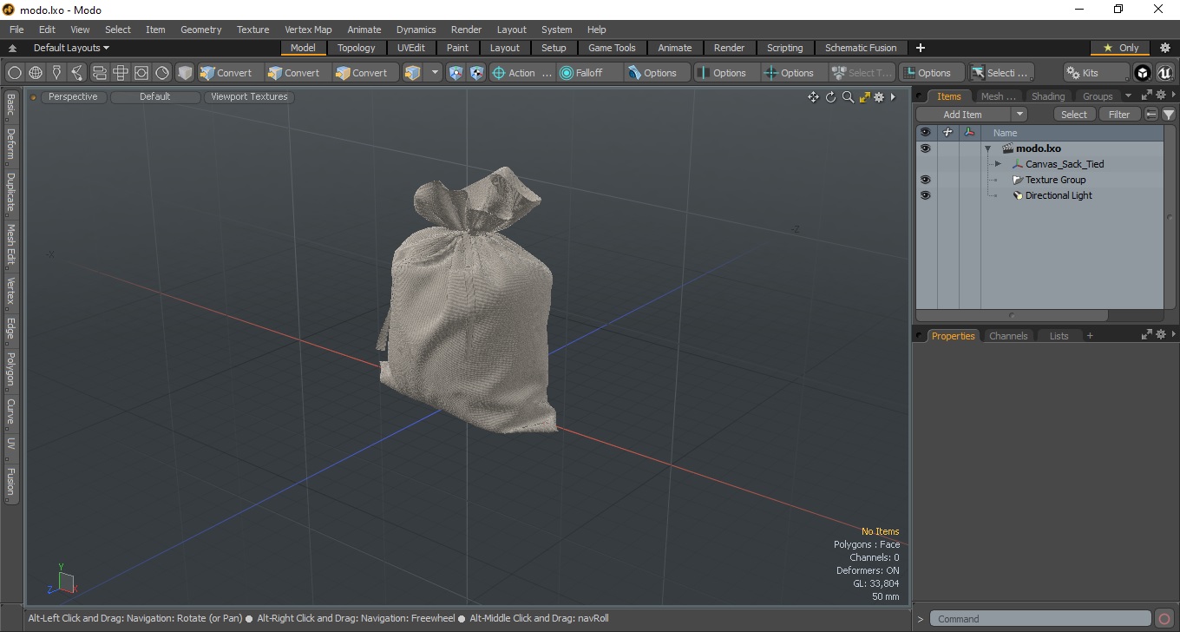Viewport: 1180px width, 632px height.
Task: Click the second shield icon before Action
Action: pos(476,73)
